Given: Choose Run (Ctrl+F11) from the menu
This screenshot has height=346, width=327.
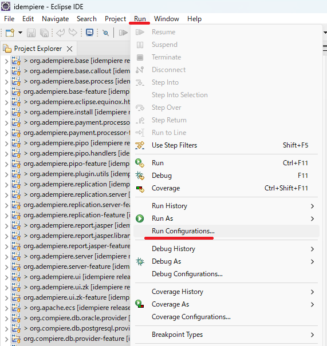Looking at the screenshot, I should (226, 163).
